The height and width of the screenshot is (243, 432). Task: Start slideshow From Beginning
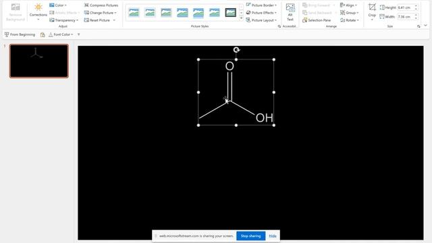coord(20,34)
